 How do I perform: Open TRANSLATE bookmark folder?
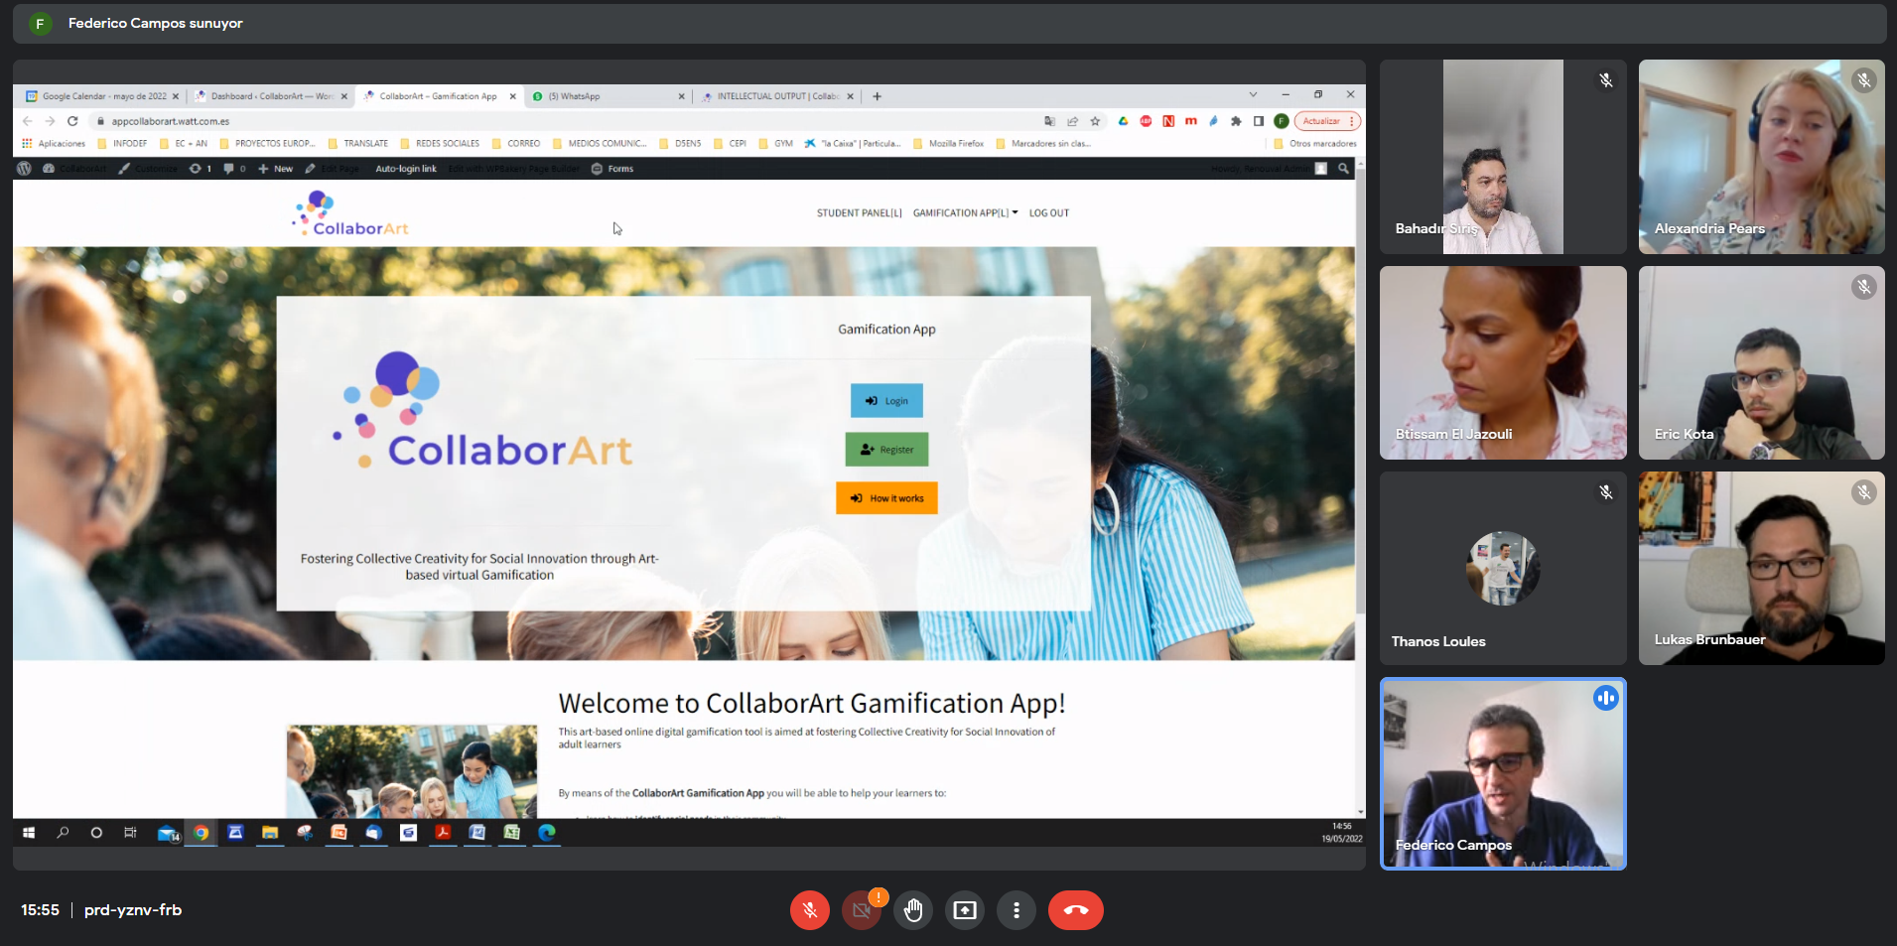(358, 143)
